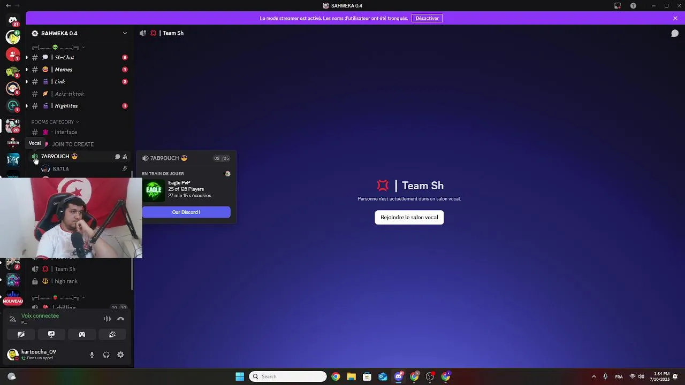The image size is (685, 385).
Task: Open user settings gear icon
Action: pos(120,355)
